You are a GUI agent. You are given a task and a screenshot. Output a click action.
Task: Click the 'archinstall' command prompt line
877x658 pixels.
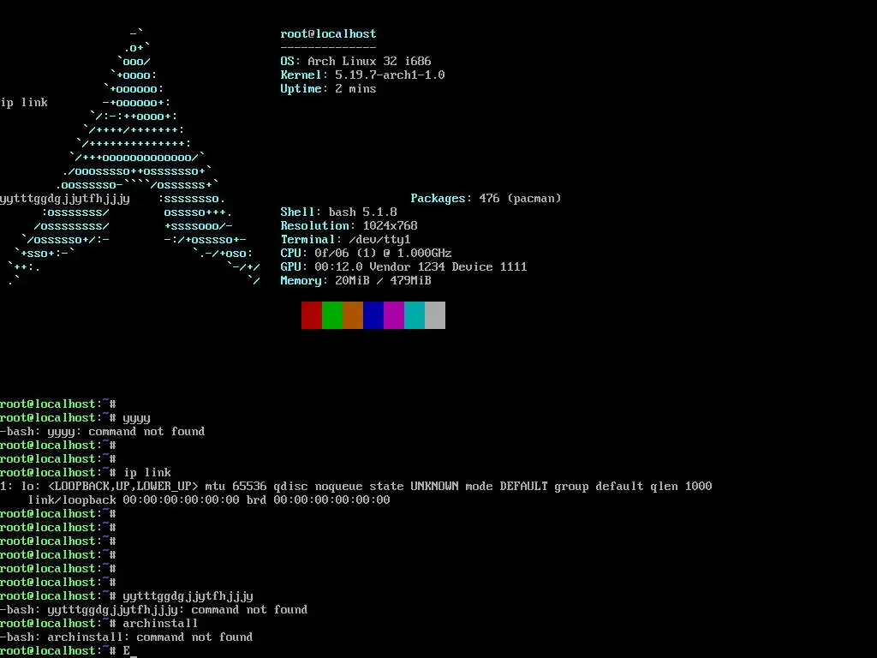[x=99, y=624]
